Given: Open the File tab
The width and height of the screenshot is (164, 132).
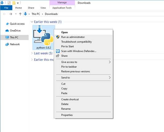Looking at the screenshot, I should (6, 8).
